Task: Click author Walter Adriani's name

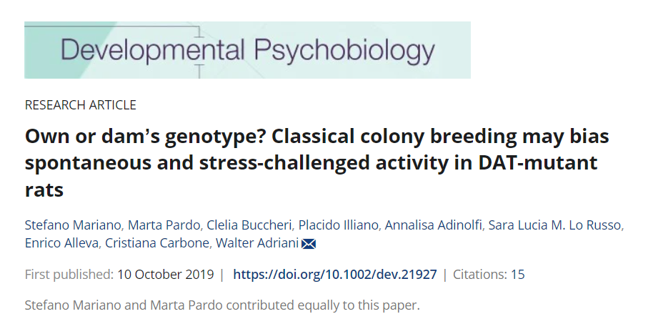Action: [257, 243]
